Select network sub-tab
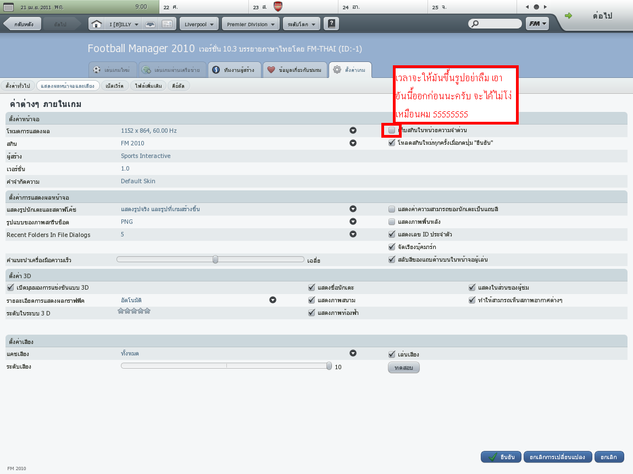 pyautogui.click(x=115, y=86)
